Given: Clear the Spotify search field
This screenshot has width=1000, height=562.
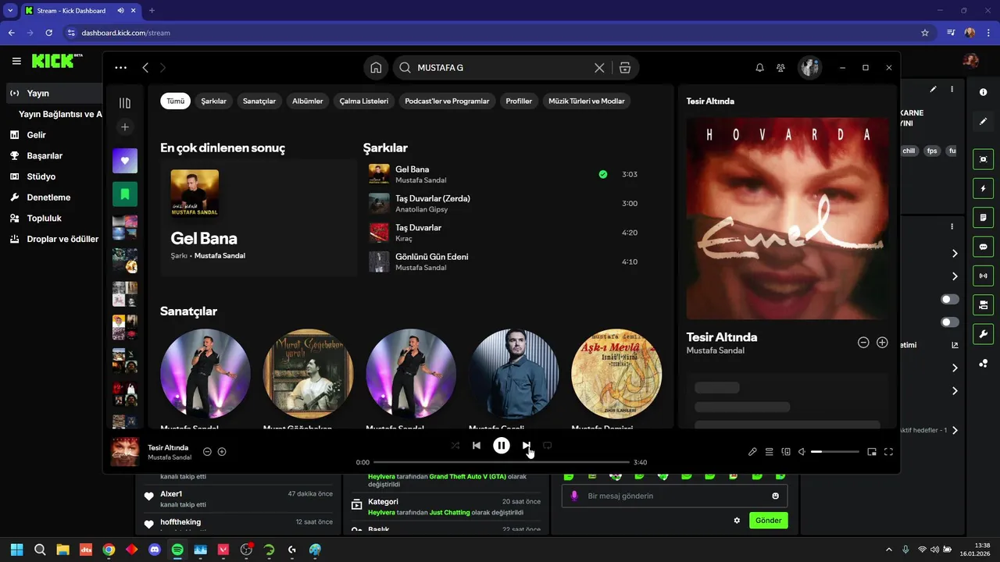Looking at the screenshot, I should [599, 68].
